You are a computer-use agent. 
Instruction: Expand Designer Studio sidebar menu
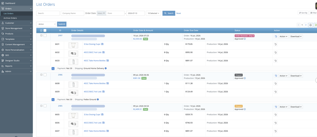coord(16,61)
